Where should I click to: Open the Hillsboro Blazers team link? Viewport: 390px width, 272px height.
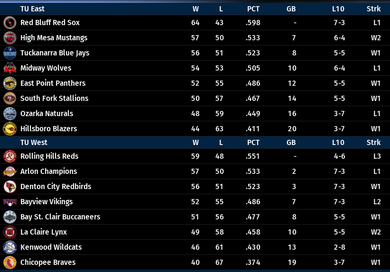[x=48, y=129]
